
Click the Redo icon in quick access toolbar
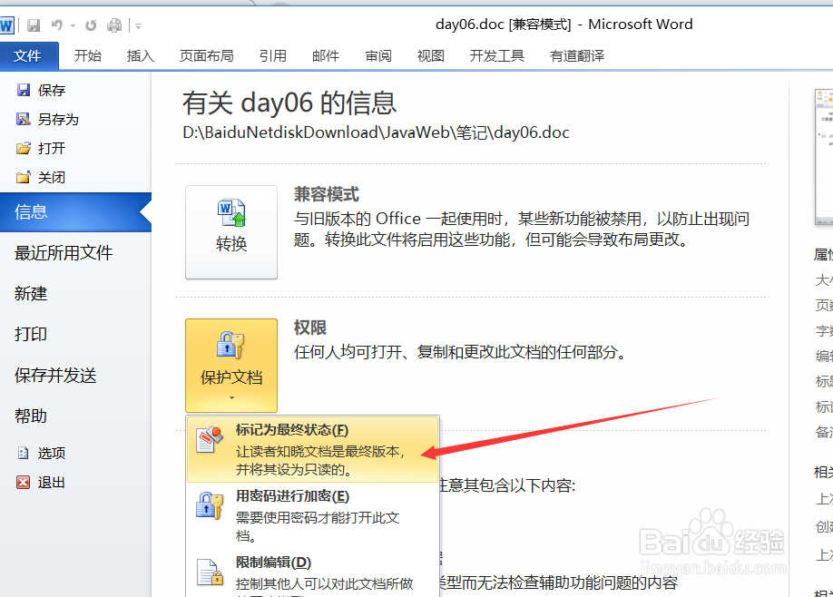point(91,25)
